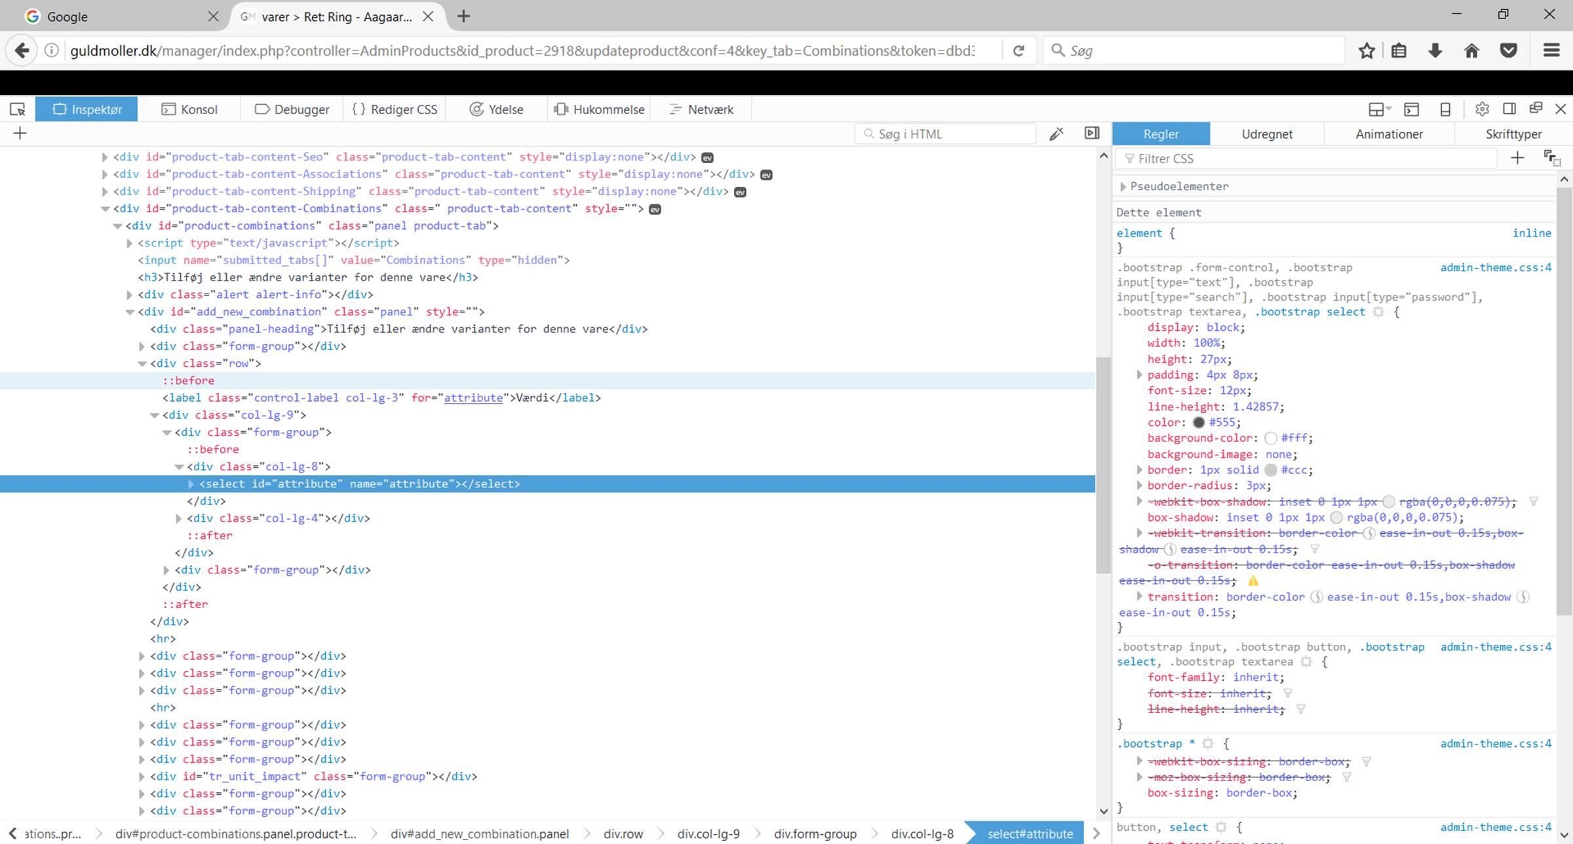Screen dimensions: 1573x844
Task: Focus the Søg i HTML field
Action: (x=945, y=134)
